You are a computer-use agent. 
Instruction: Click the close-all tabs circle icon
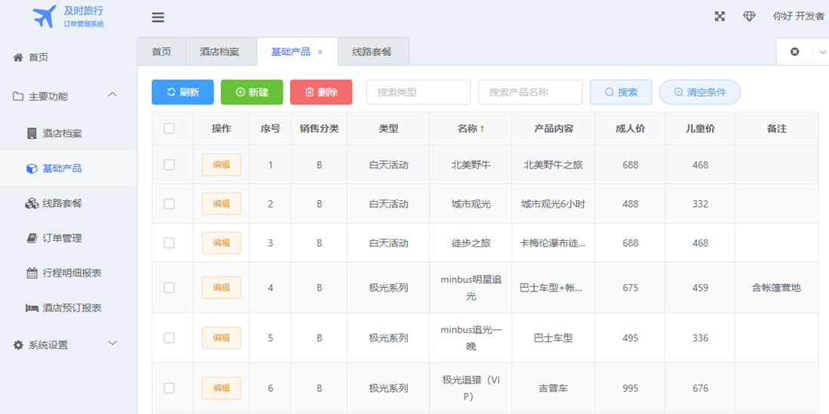click(794, 51)
